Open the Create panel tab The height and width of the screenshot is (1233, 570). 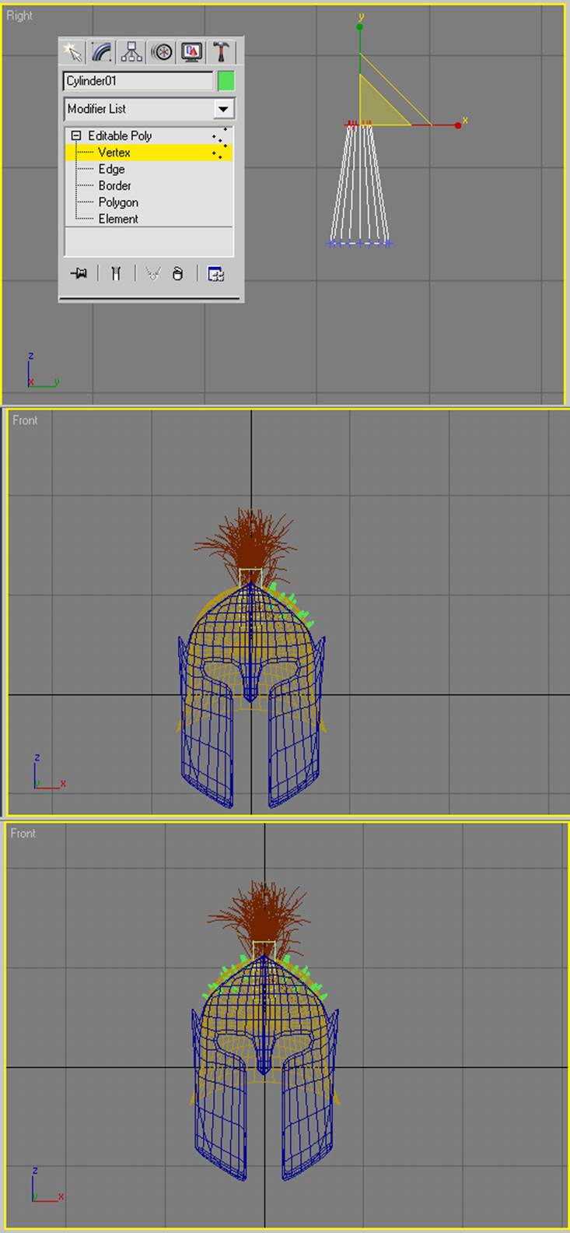pyautogui.click(x=72, y=52)
